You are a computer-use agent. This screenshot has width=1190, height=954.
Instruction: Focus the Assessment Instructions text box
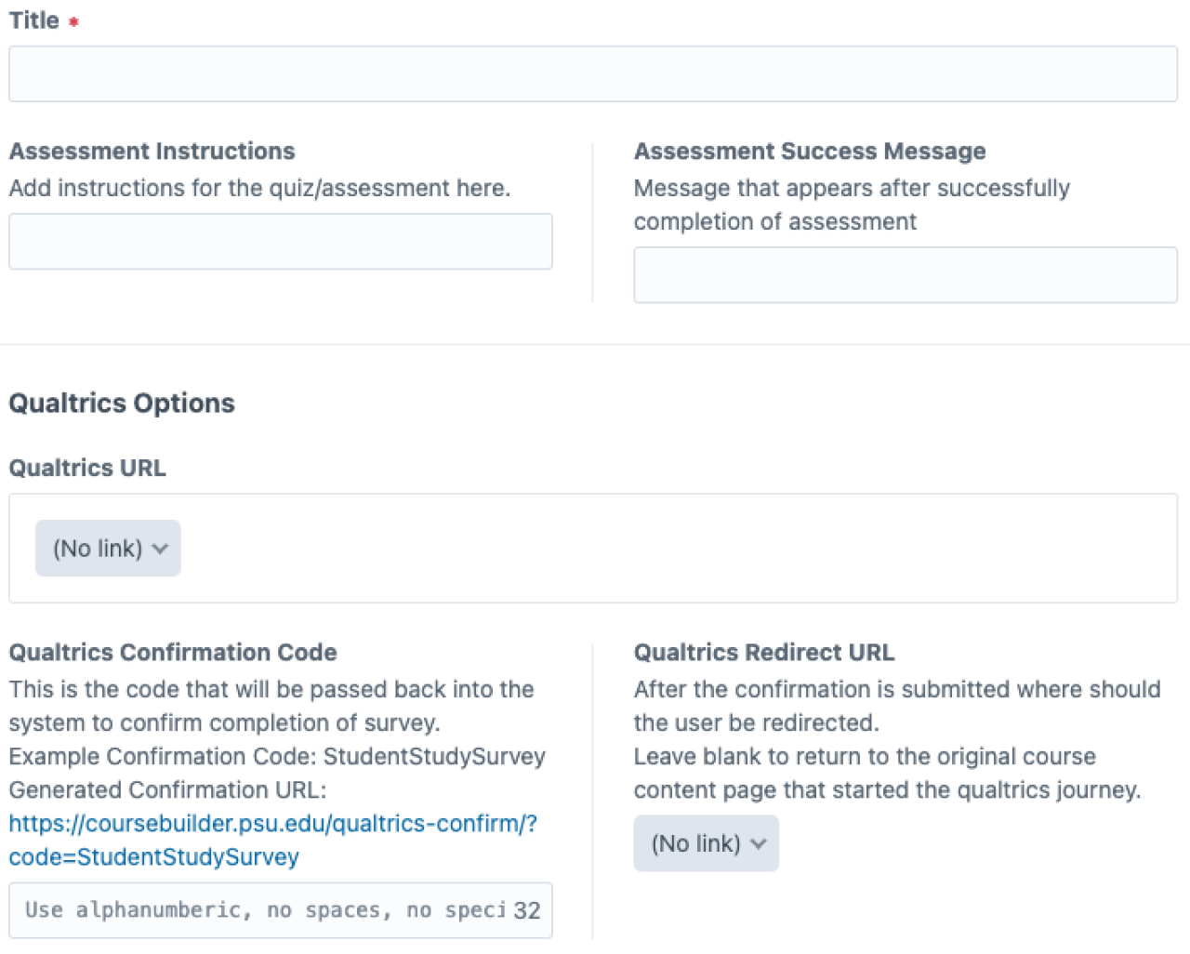(280, 241)
